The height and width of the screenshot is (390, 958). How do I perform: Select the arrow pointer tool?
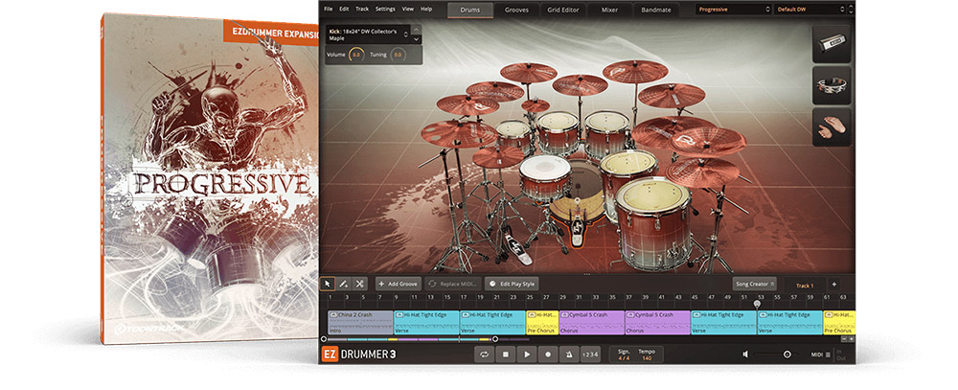[328, 284]
